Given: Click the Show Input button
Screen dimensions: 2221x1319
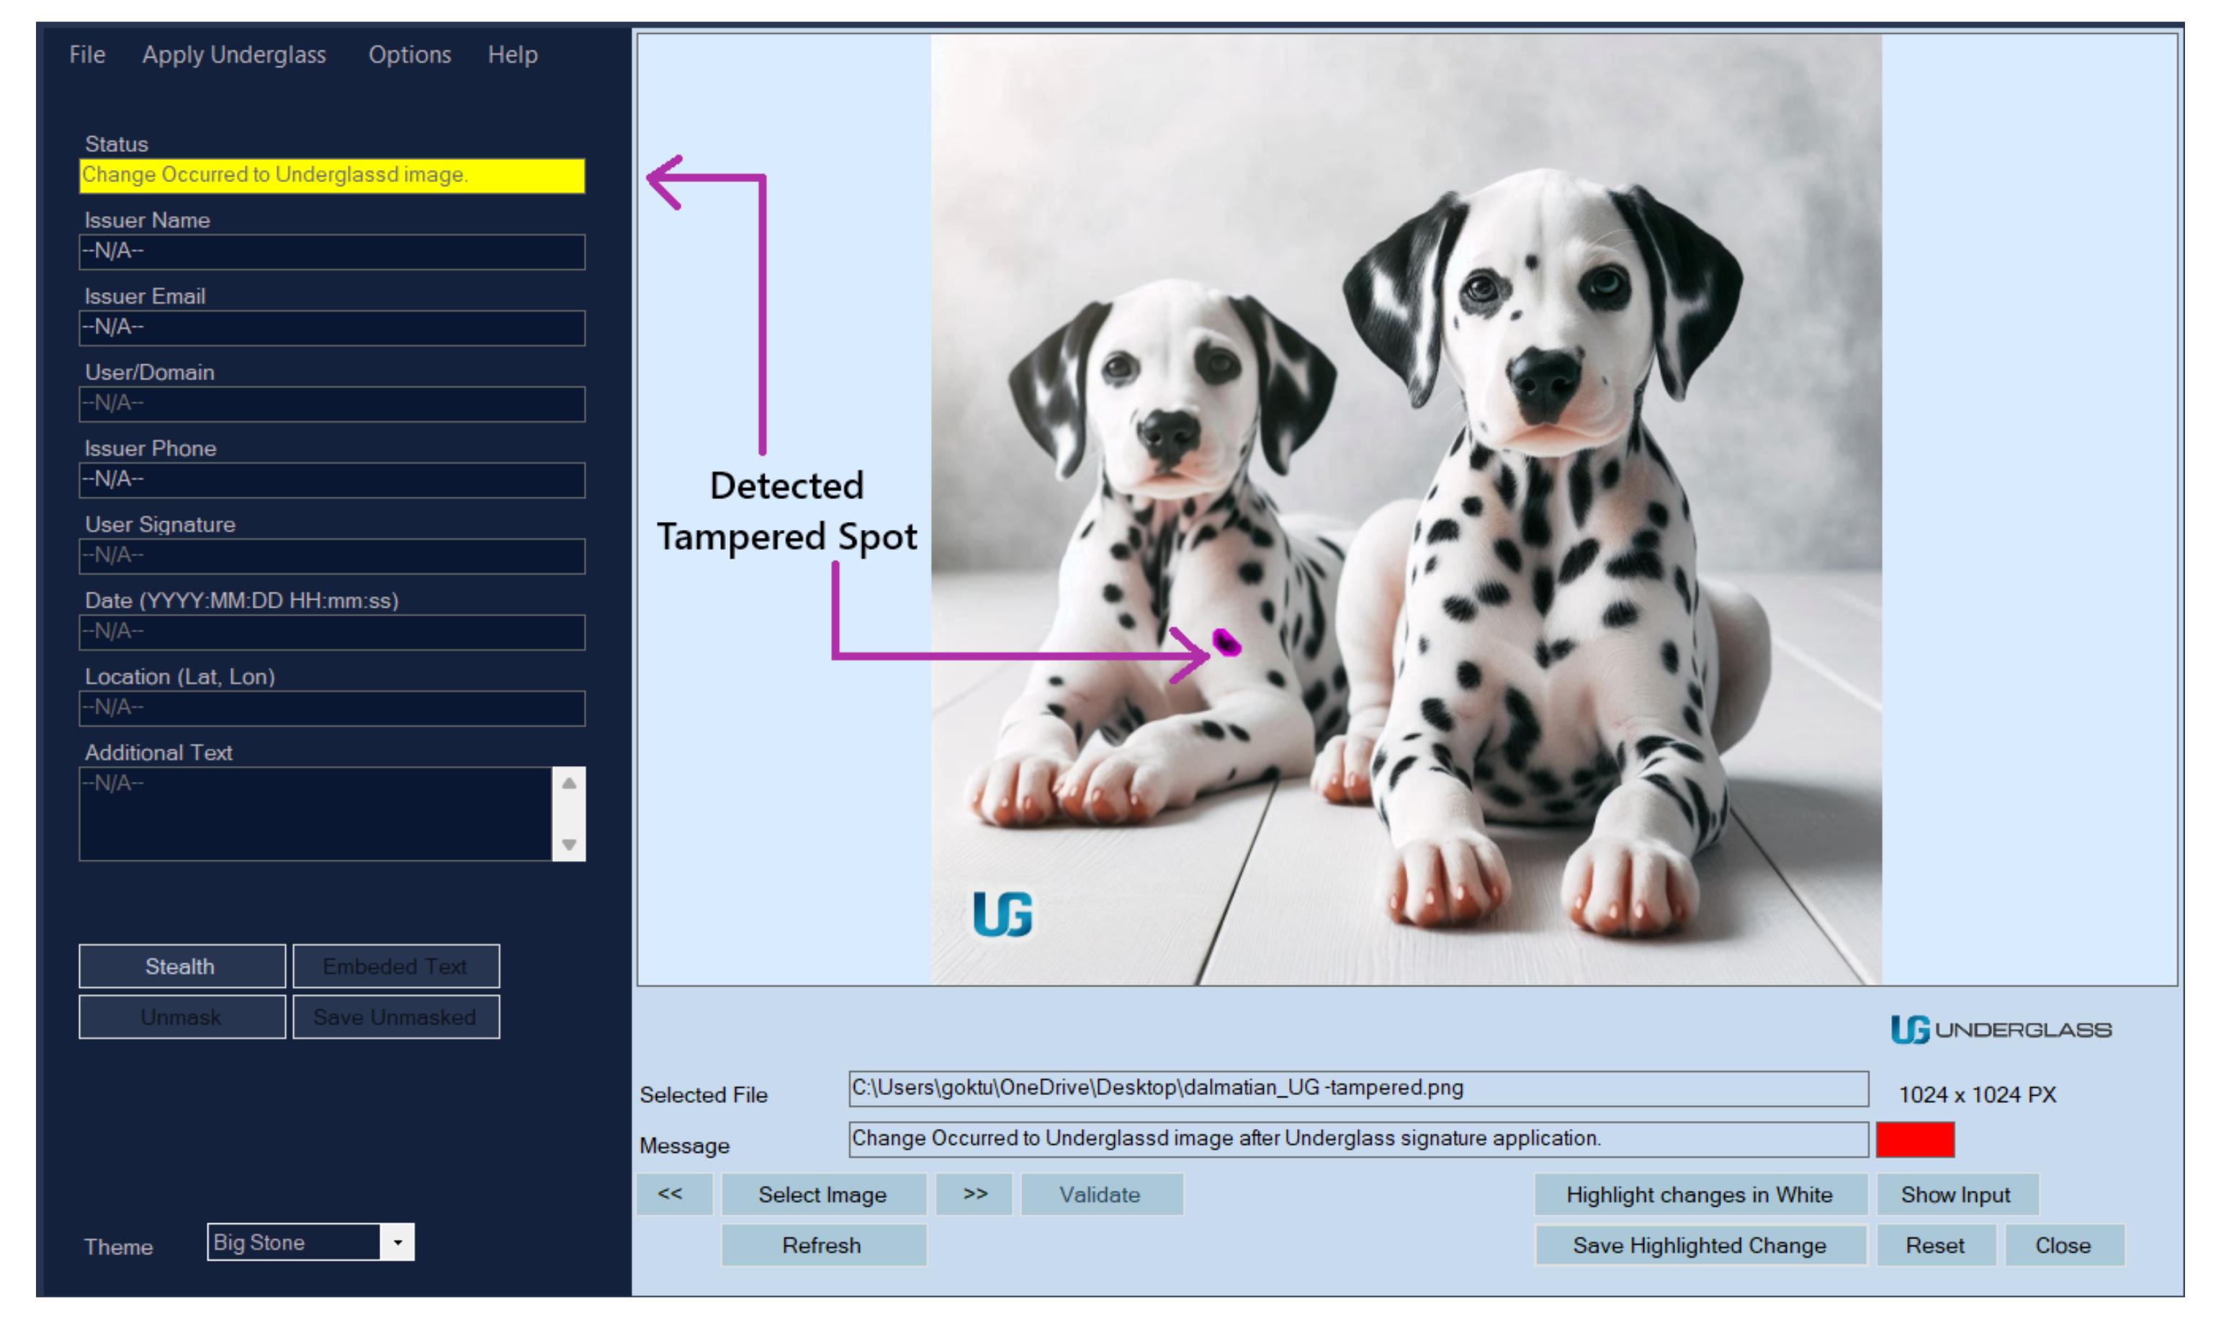Looking at the screenshot, I should click(1957, 1194).
